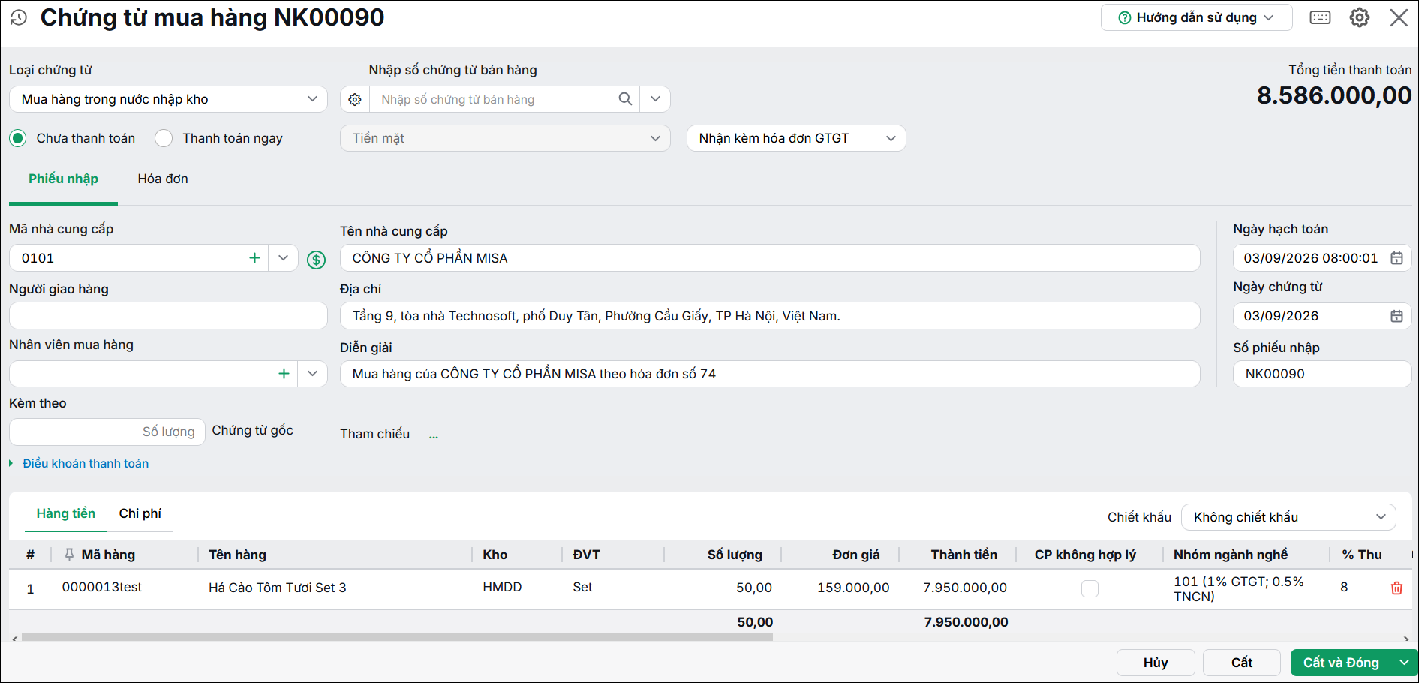This screenshot has width=1419, height=683.
Task: Select the Chưa thanh toán radio option
Action: tap(18, 138)
